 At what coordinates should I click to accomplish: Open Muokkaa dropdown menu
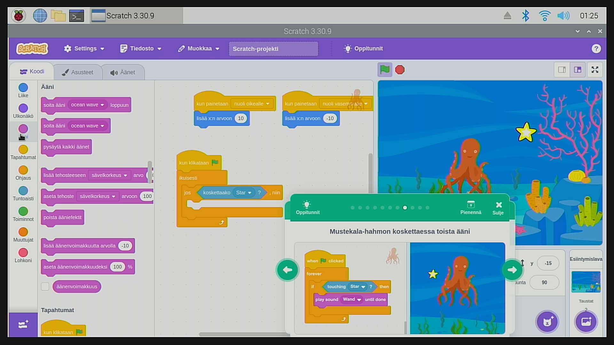(199, 49)
